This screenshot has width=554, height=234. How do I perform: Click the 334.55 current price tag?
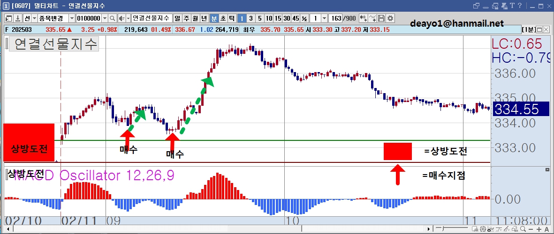pos(521,109)
